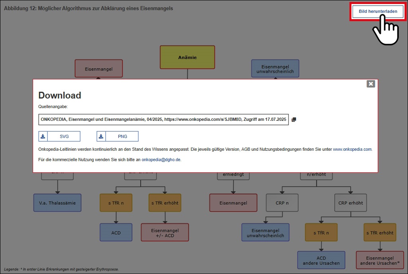Click the 'Eisenmangel andere Ursachen*' box

(380, 260)
